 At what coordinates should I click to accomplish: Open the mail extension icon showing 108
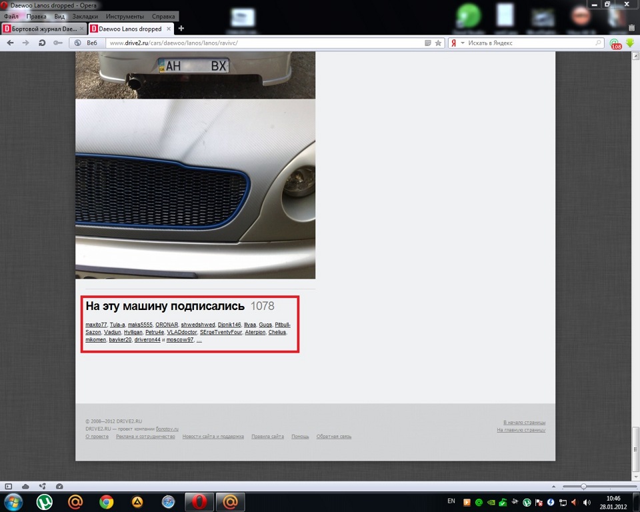[x=615, y=44]
